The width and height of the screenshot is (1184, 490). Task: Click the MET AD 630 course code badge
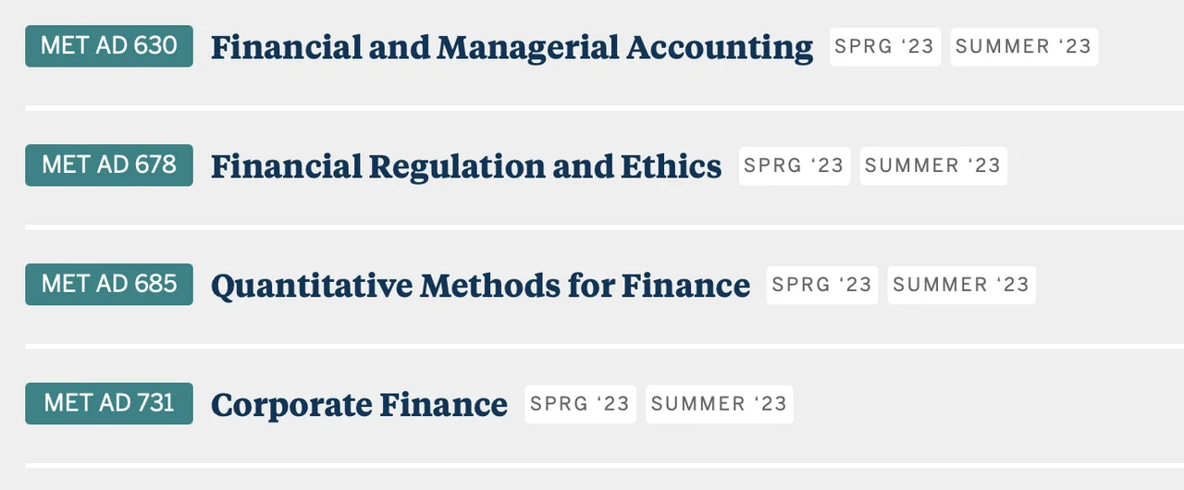(109, 46)
